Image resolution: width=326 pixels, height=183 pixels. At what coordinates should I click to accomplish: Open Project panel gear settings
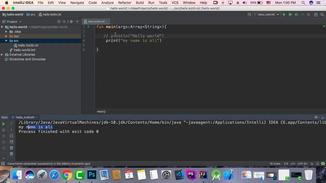[x=71, y=21]
